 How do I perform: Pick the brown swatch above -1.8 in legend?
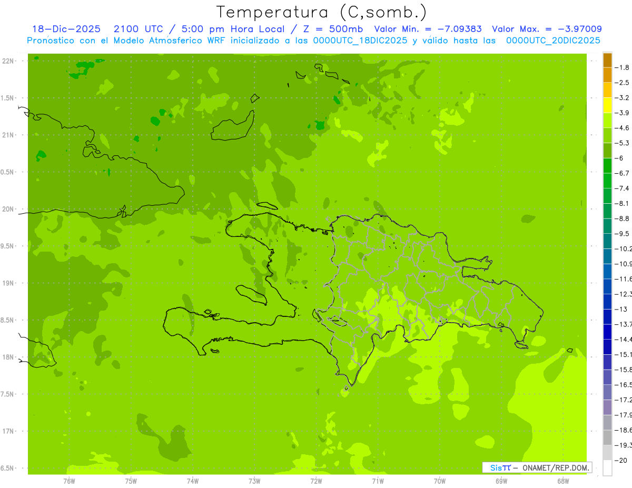[x=607, y=60]
